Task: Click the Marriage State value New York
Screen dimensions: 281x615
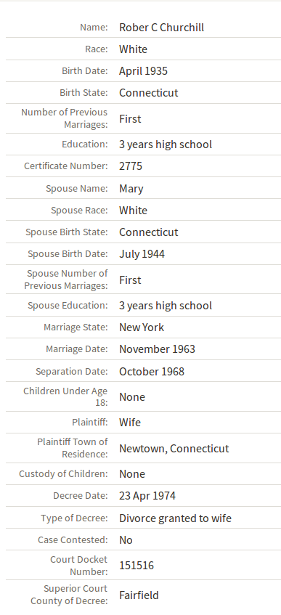Action: pos(142,327)
